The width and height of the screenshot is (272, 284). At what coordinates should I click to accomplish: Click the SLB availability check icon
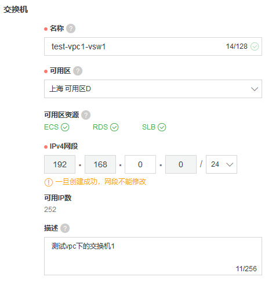coord(162,127)
